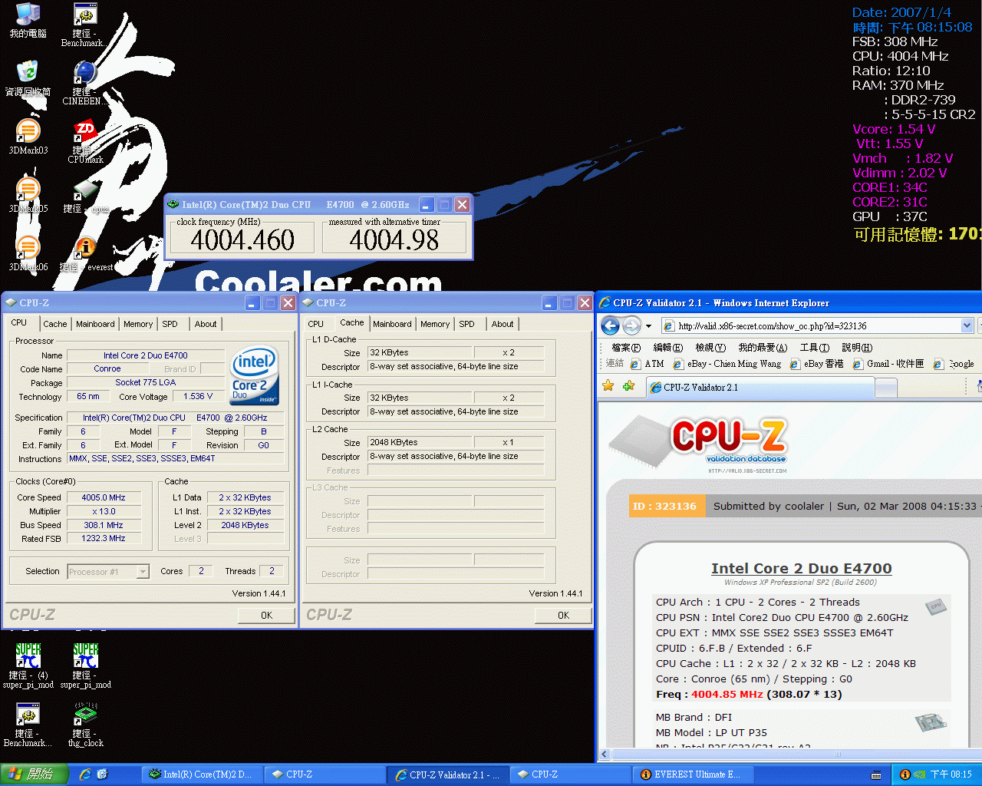982x786 pixels.
Task: Open the (4) super_pi_mod shortcut icon
Action: point(28,665)
